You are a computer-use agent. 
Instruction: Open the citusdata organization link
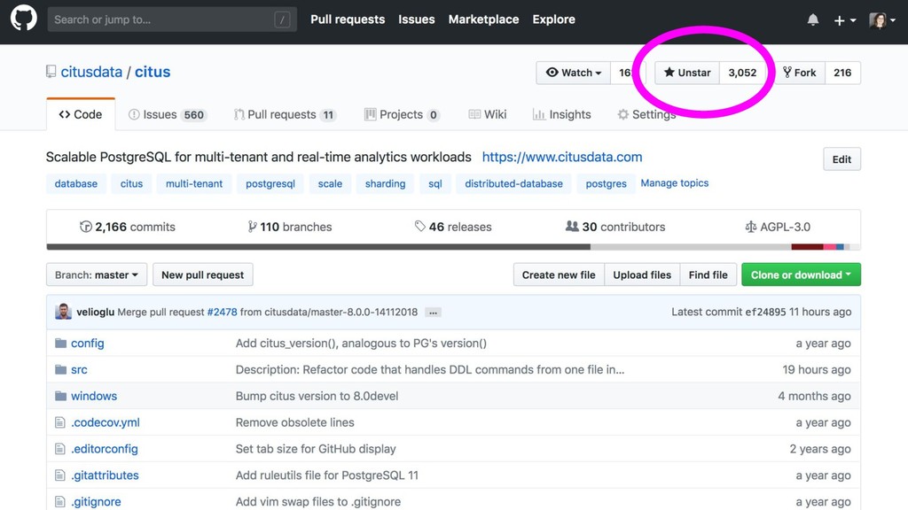pos(91,72)
